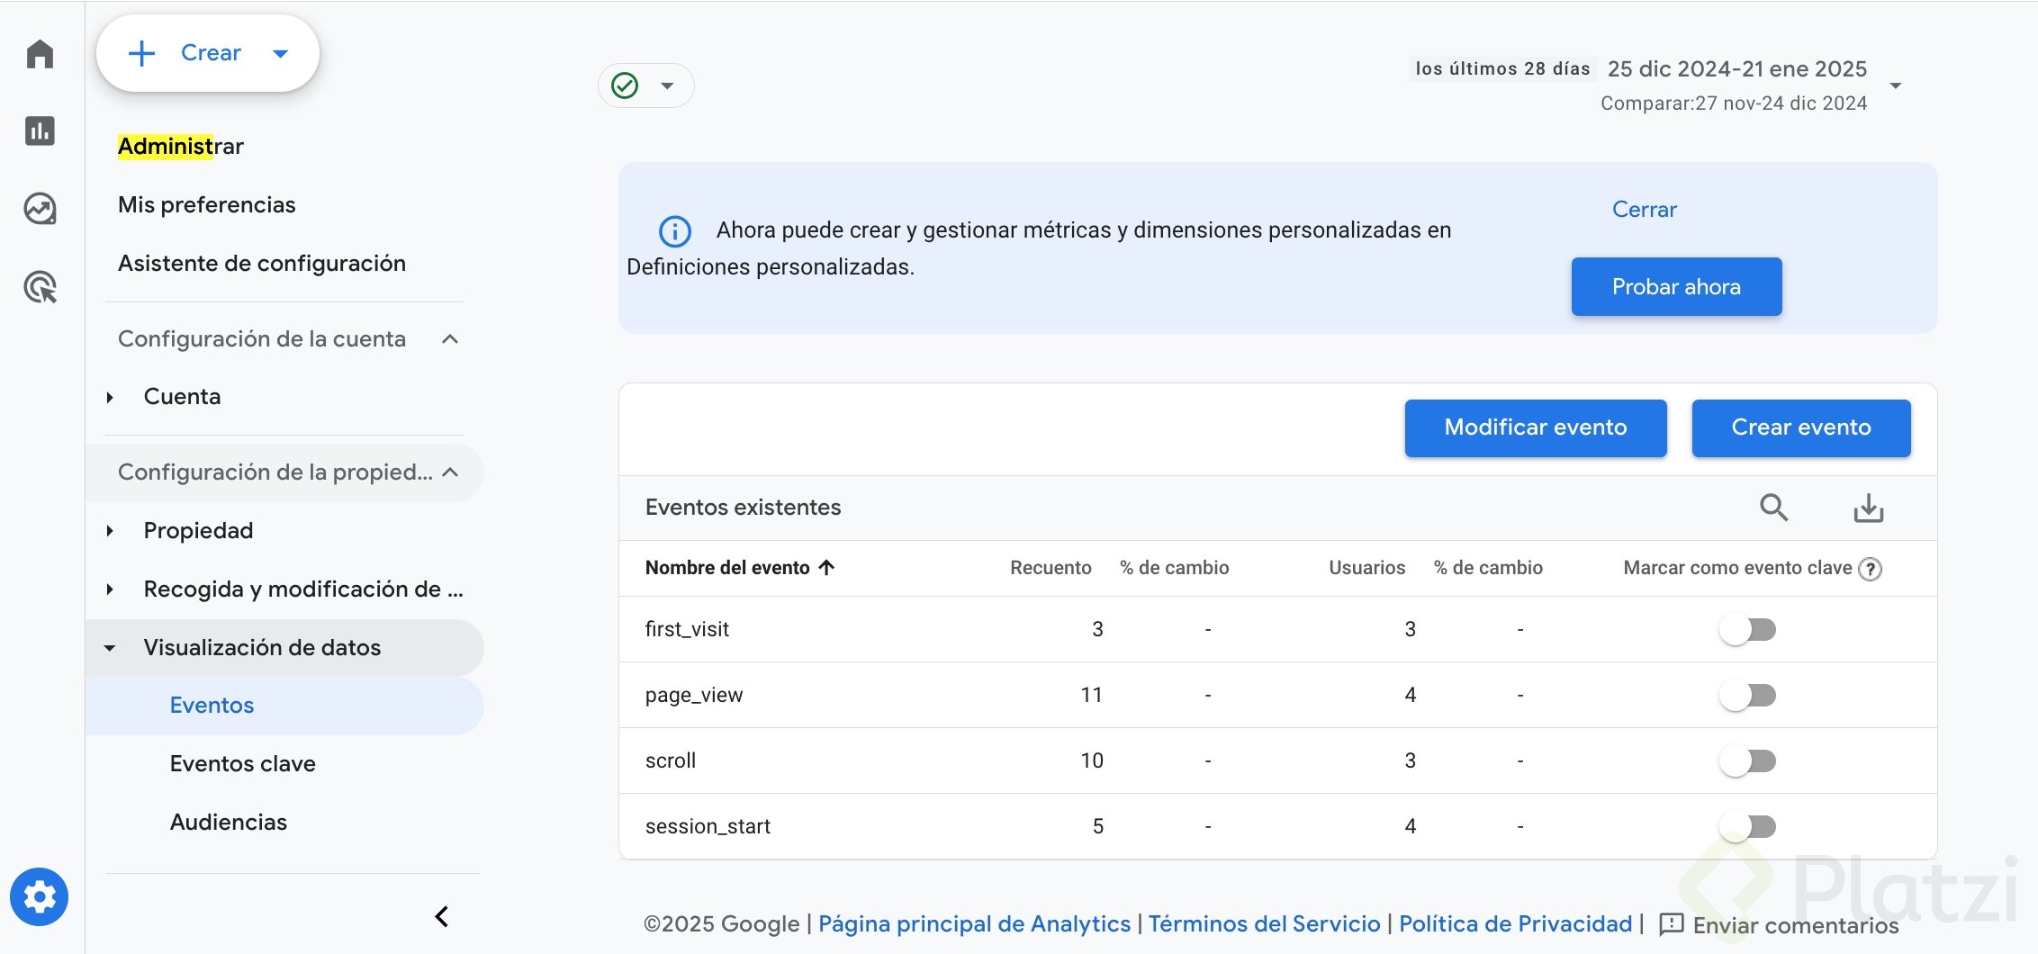Open the Reports bar chart icon
This screenshot has width=2038, height=954.
coord(40,131)
